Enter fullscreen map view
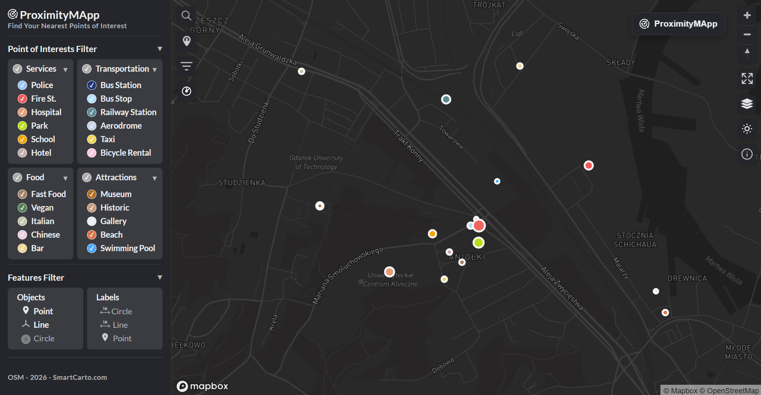Image resolution: width=761 pixels, height=395 pixels. [747, 79]
